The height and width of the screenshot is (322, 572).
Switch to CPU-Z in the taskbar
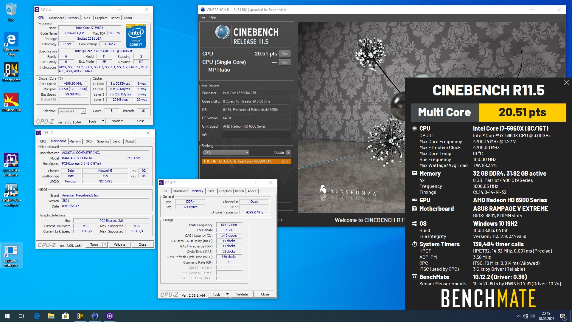[x=109, y=316]
